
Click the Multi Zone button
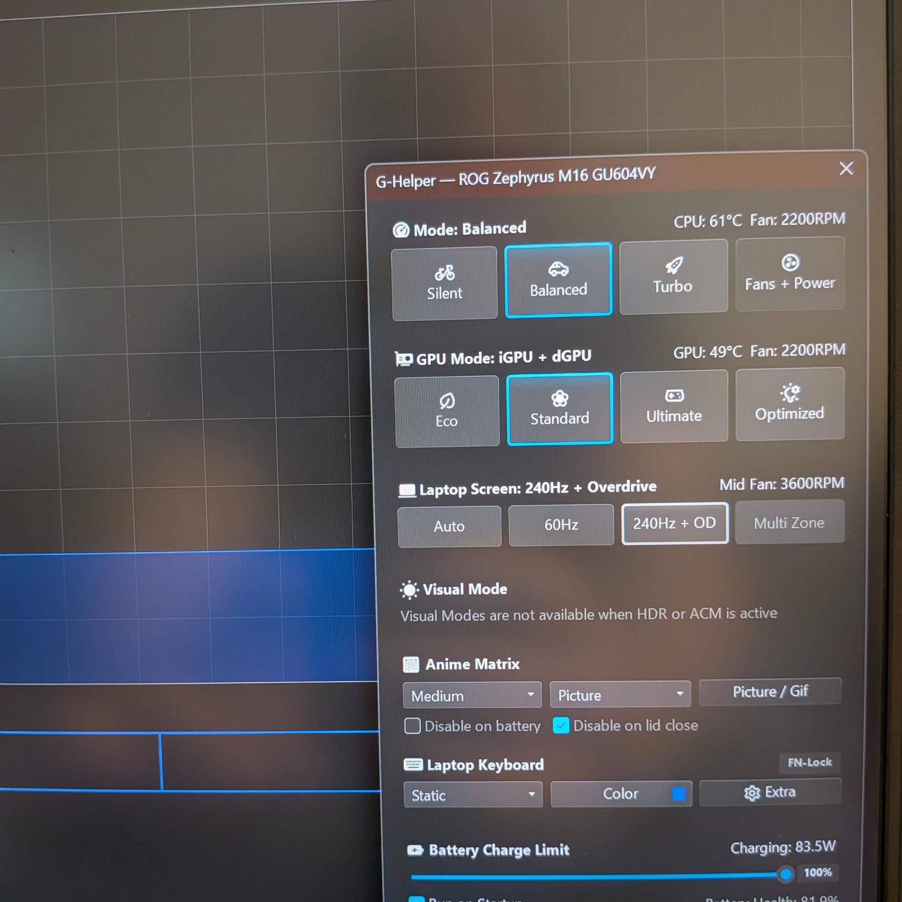click(x=790, y=522)
